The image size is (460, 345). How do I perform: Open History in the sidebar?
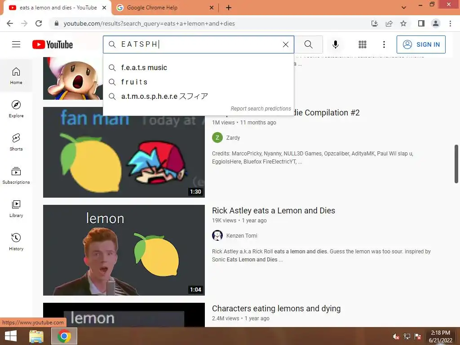click(x=16, y=242)
